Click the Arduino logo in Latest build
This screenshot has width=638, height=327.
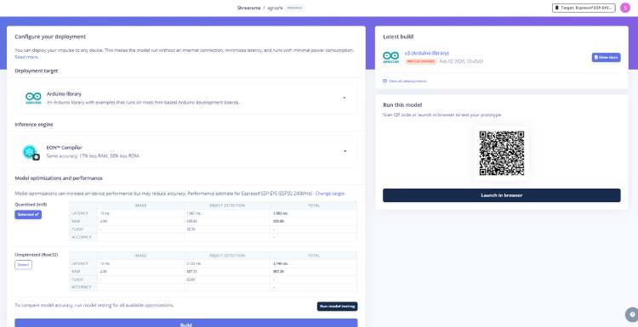coord(391,57)
